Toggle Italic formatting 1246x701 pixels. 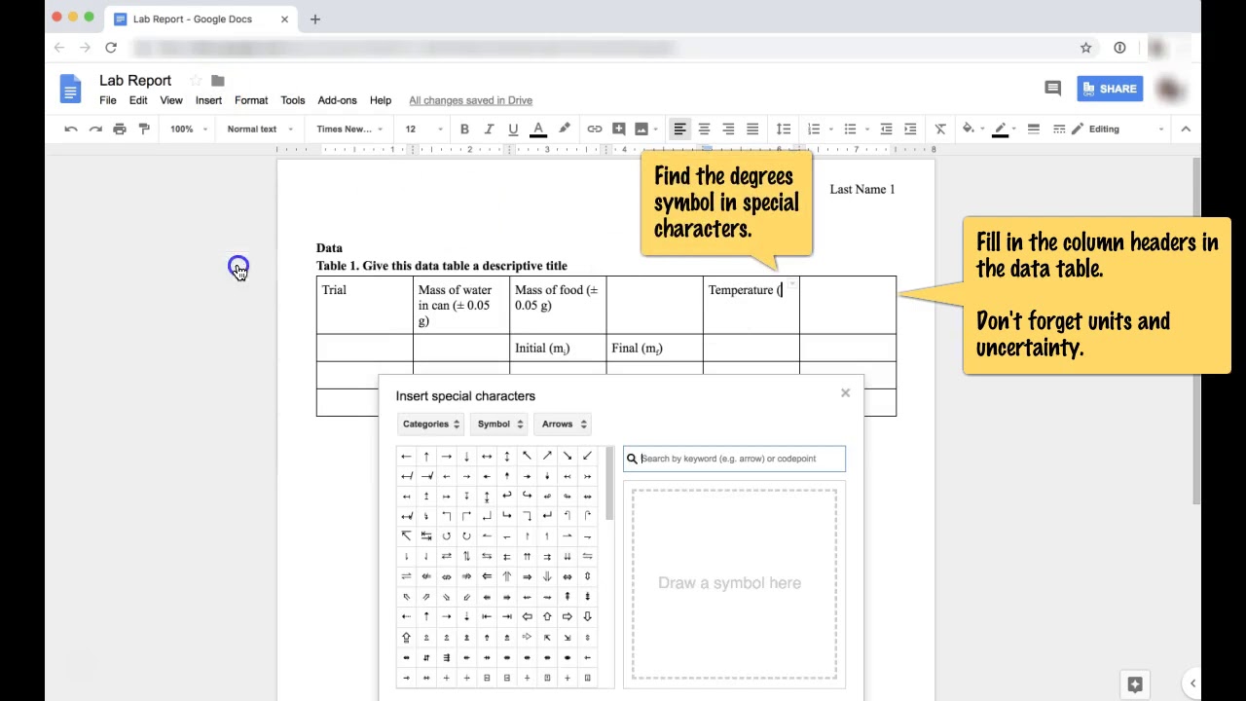click(x=489, y=129)
